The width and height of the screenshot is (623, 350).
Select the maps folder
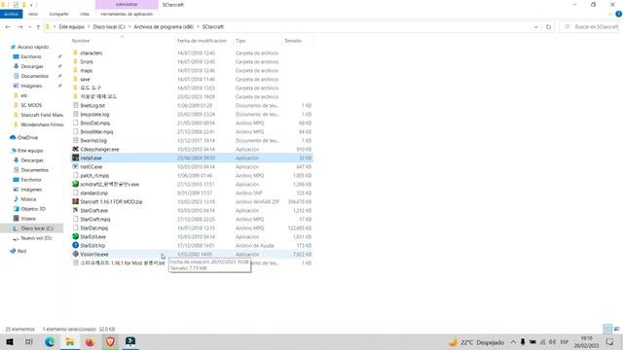[86, 70]
